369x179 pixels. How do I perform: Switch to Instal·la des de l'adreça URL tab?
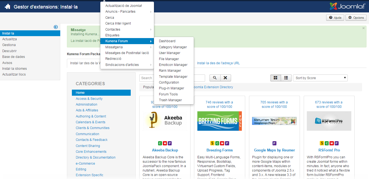[x=218, y=63]
